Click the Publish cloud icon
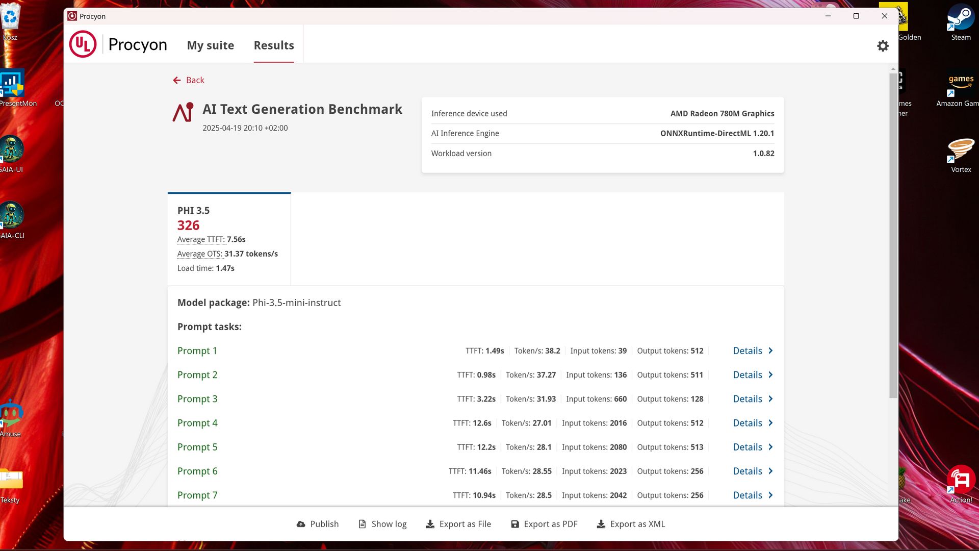This screenshot has width=979, height=551. (x=301, y=524)
